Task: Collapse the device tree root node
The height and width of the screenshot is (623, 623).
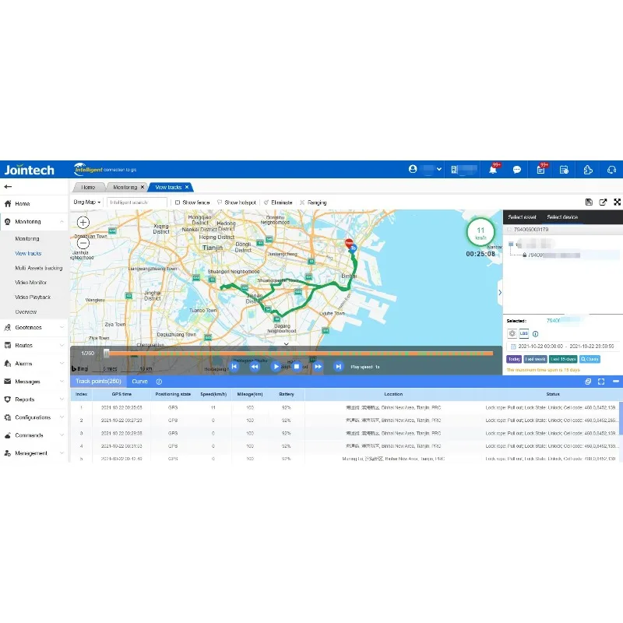Action: pos(511,244)
